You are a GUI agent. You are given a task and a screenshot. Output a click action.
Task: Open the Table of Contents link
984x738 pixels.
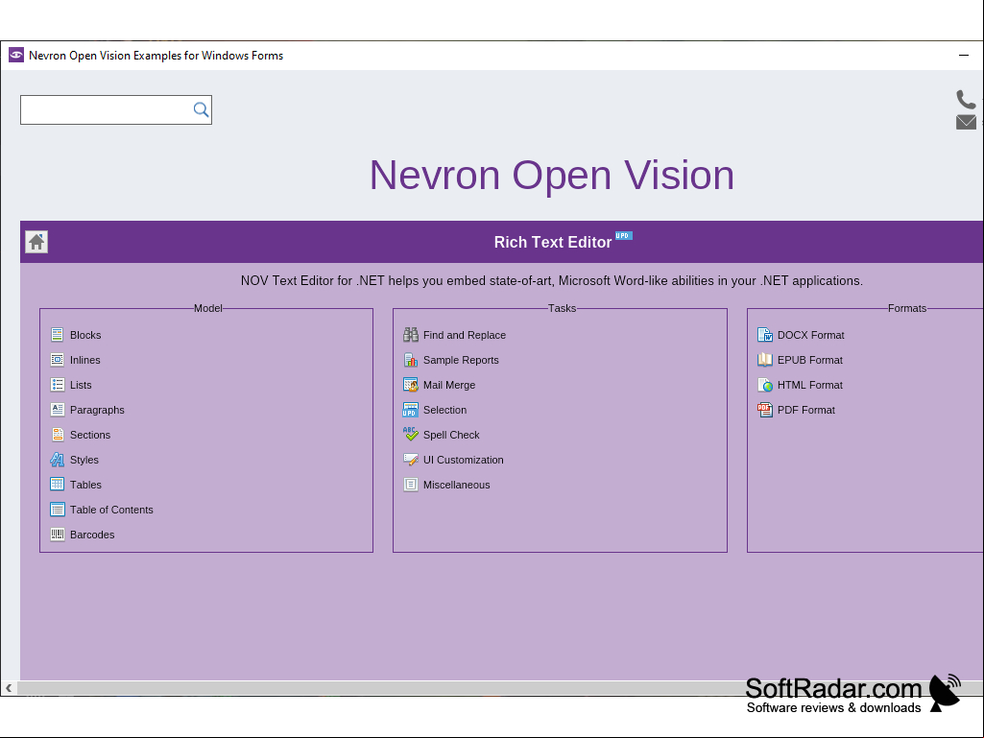click(111, 511)
